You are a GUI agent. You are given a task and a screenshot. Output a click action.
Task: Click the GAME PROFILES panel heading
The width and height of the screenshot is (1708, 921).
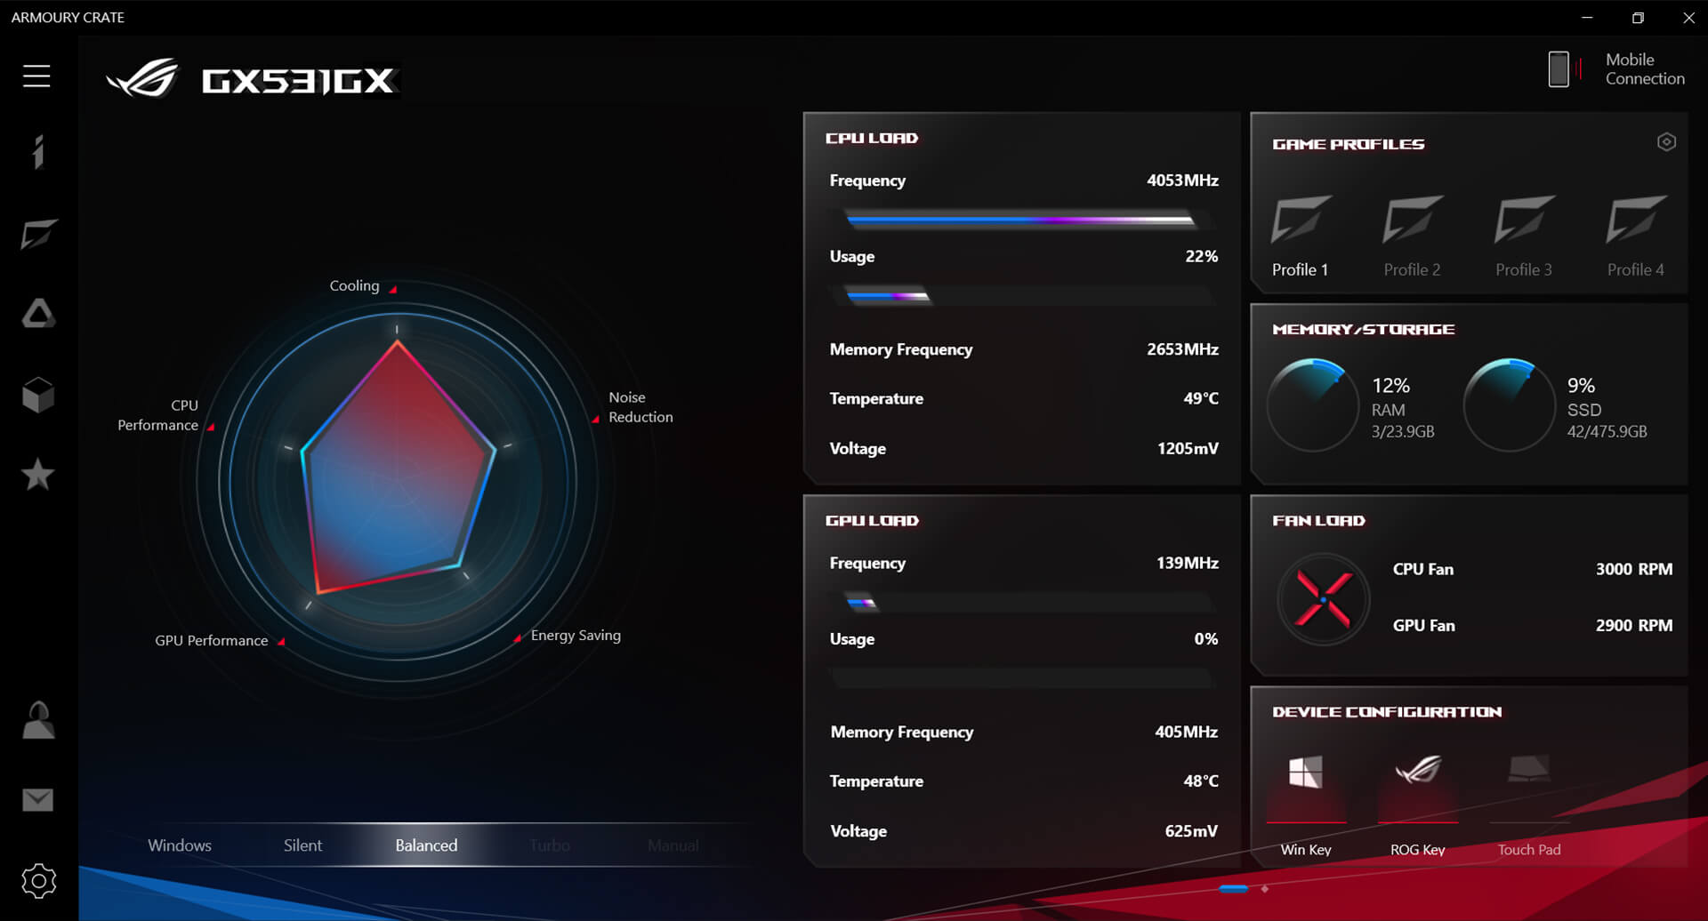point(1348,144)
